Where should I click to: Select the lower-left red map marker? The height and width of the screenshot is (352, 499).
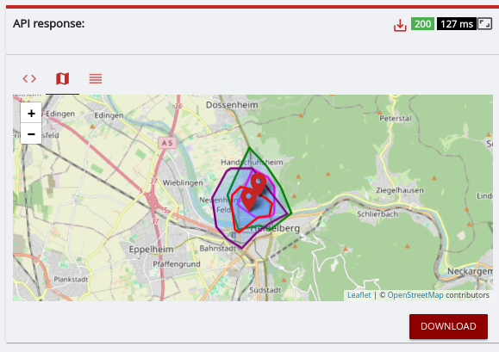(x=248, y=199)
